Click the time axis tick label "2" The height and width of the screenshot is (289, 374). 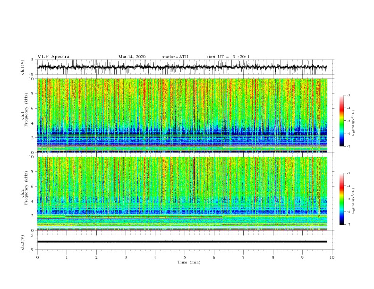click(x=96, y=257)
